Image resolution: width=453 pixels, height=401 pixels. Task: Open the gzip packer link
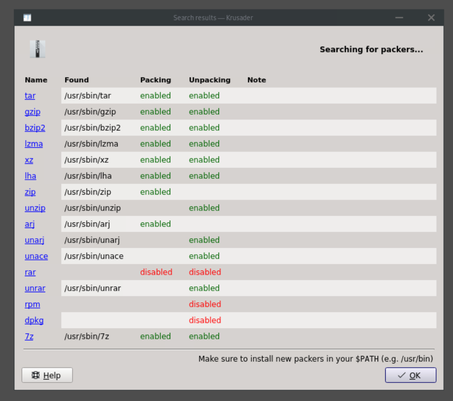32,111
